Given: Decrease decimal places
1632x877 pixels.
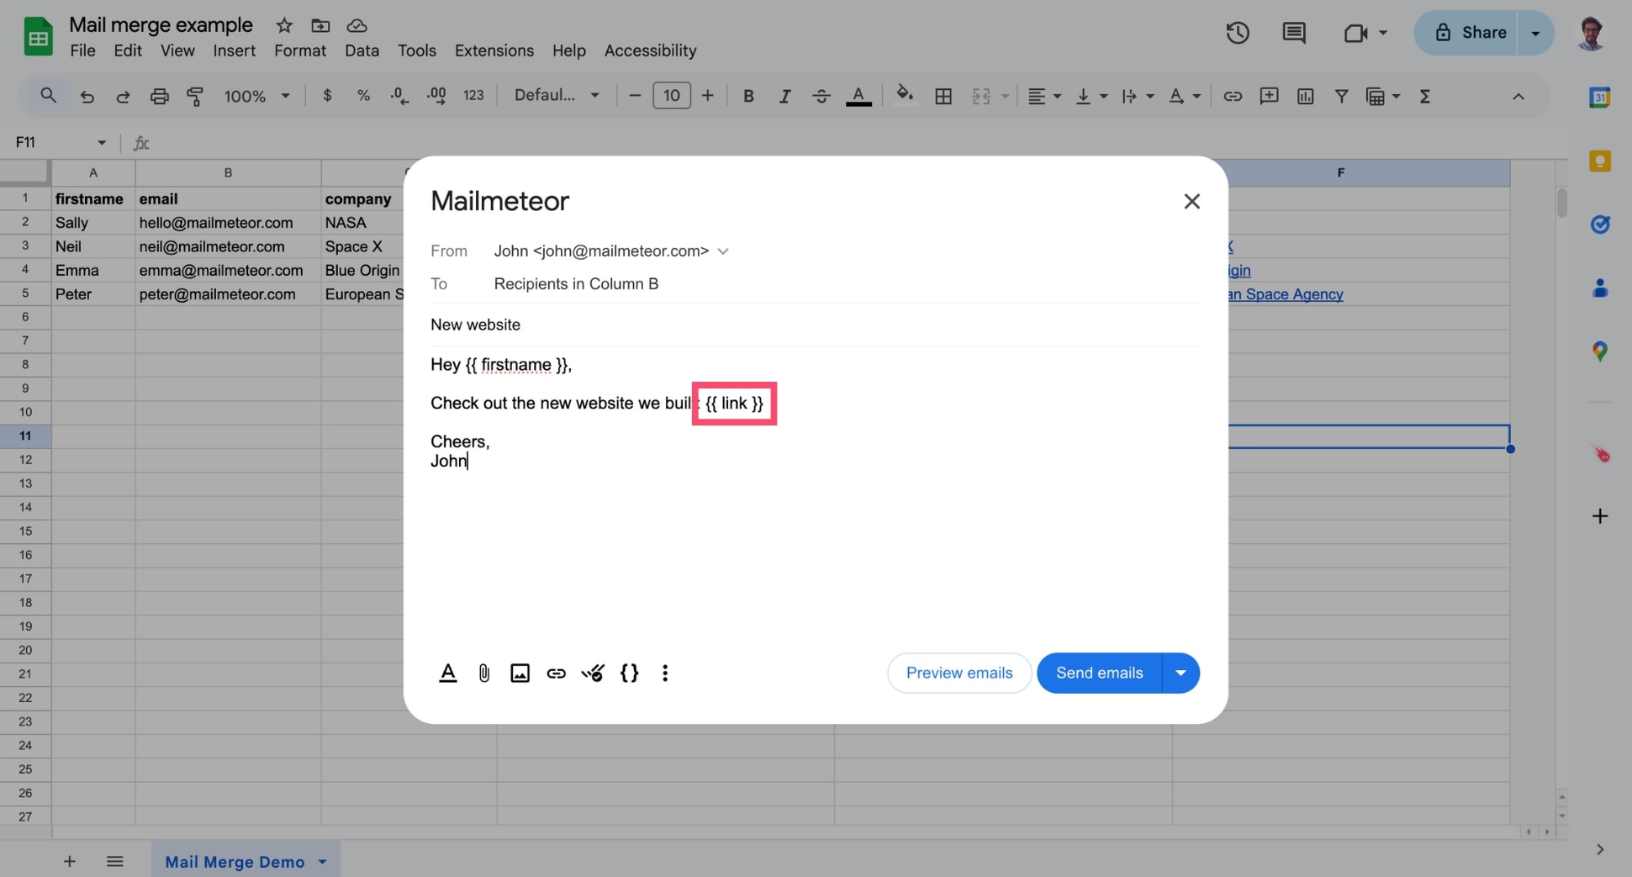Looking at the screenshot, I should point(399,96).
